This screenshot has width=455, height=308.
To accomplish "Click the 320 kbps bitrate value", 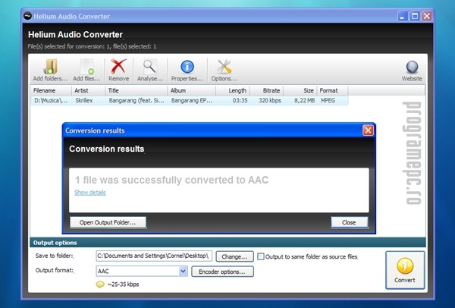I will pyautogui.click(x=270, y=101).
